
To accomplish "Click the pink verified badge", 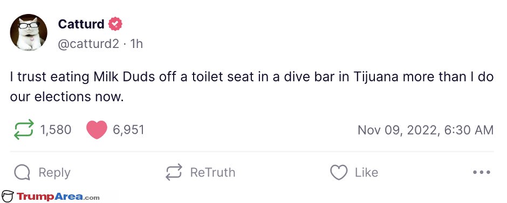I will [x=115, y=24].
